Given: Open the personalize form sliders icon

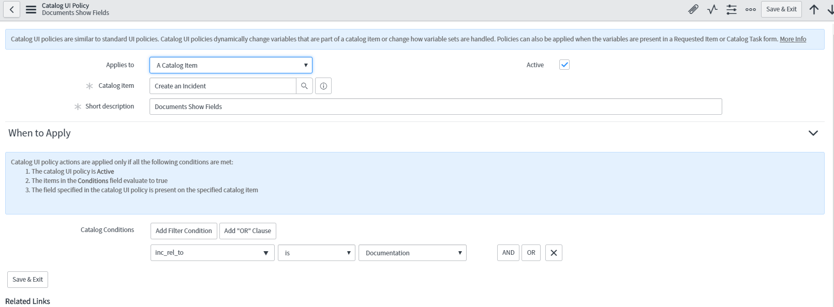Looking at the screenshot, I should pyautogui.click(x=732, y=9).
